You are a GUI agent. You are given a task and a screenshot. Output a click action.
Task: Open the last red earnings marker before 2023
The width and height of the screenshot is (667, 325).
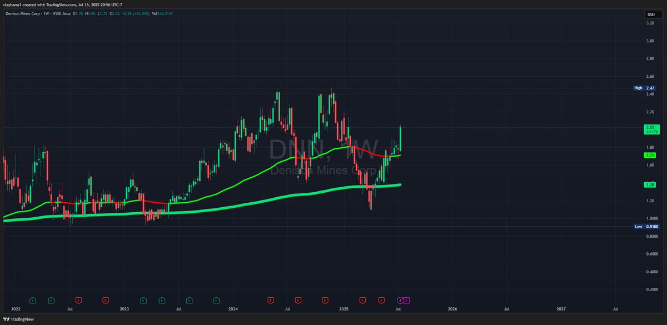(x=106, y=301)
